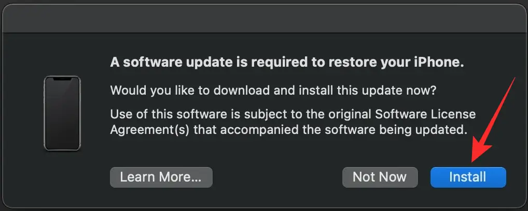Screen dimensions: 528x211
Task: Select the bold software update headline
Action: pyautogui.click(x=286, y=63)
